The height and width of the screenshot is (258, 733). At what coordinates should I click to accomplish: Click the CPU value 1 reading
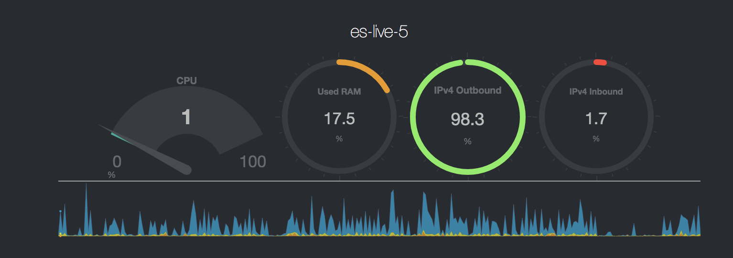(x=186, y=118)
